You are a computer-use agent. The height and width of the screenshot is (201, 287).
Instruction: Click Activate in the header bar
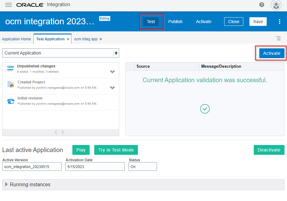click(204, 22)
